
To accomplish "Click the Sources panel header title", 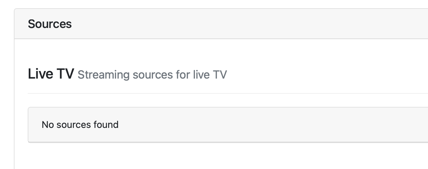I will click(50, 24).
